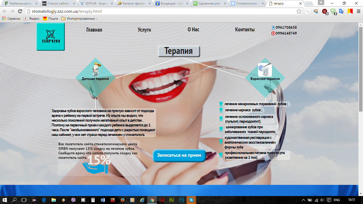Open the Сервисы apps shortcut
Screen dimensions: 363x204
click(x=11, y=19)
